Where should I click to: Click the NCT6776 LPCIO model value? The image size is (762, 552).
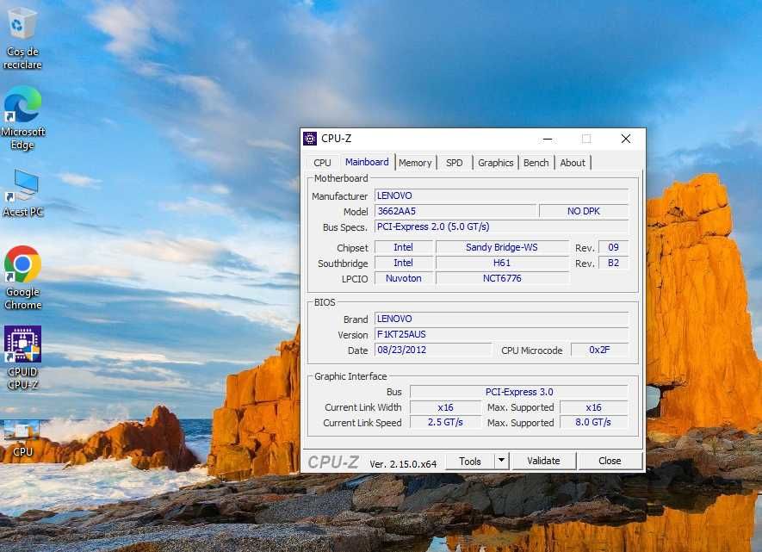point(503,278)
